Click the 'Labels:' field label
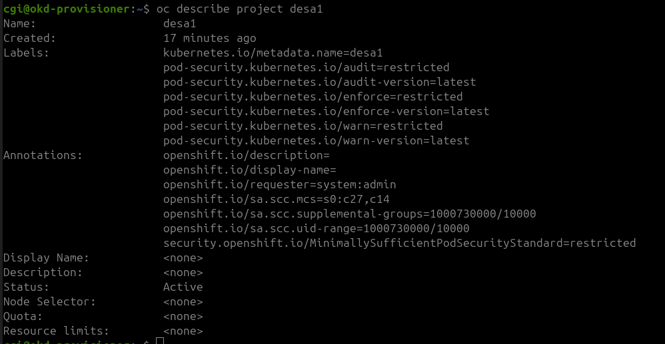Viewport: 665px width, 344px height. coord(26,53)
